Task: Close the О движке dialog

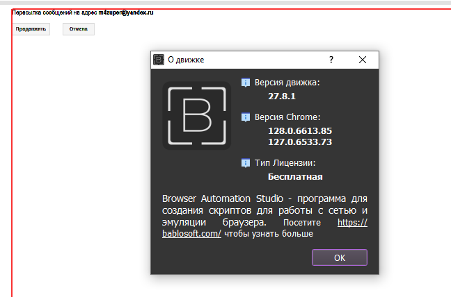Action: tap(362, 60)
